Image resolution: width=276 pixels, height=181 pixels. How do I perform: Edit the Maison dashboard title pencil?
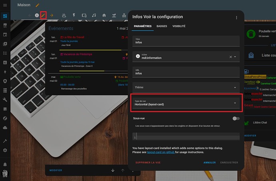(x=37, y=5)
